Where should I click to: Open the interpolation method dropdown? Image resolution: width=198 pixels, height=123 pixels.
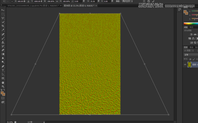(x=127, y=1)
